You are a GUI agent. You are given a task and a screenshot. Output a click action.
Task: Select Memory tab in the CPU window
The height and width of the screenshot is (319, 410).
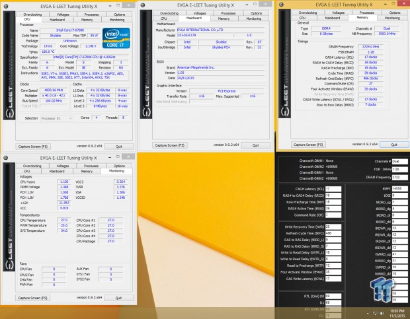[x=87, y=20]
